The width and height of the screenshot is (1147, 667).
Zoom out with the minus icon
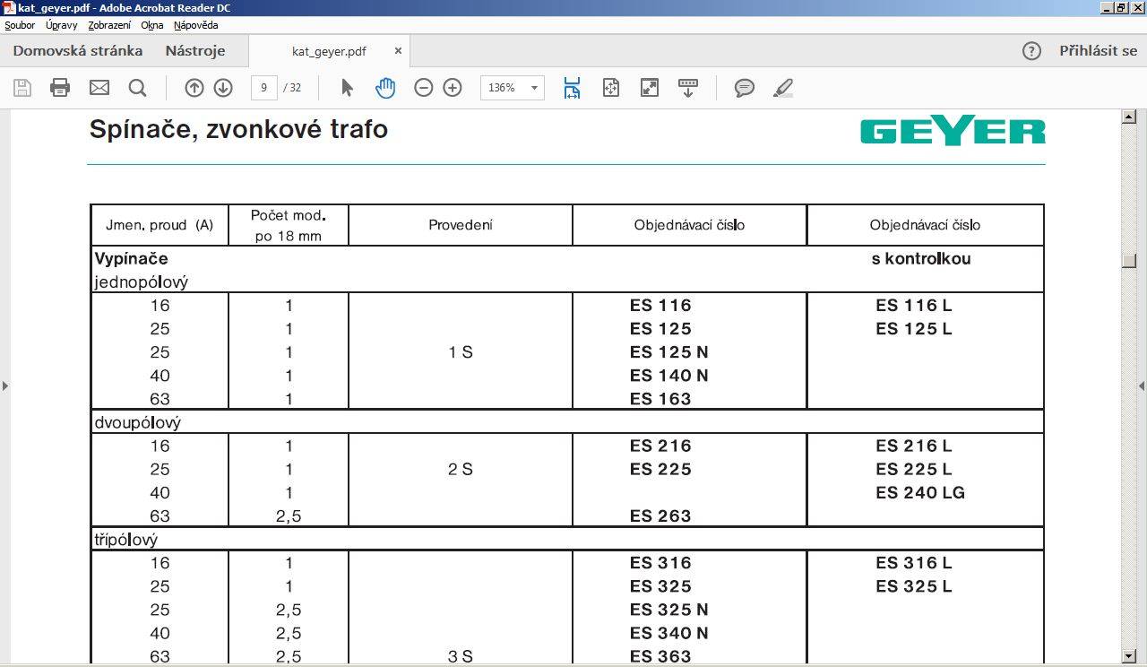pos(424,87)
